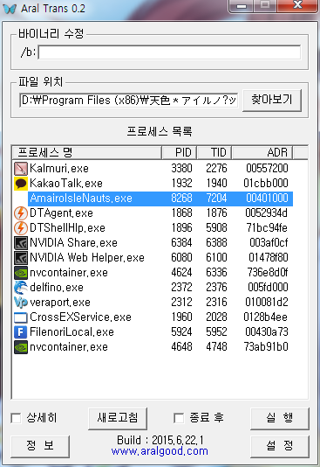Click TID value 2316

coord(217,303)
